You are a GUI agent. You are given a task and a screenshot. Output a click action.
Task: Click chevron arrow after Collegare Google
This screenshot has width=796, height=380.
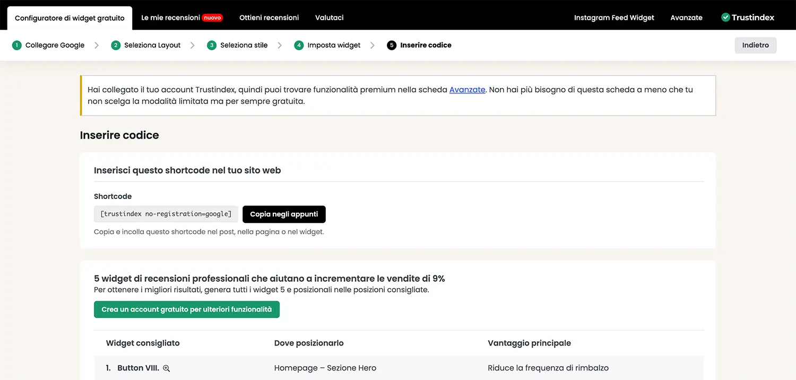(x=97, y=45)
